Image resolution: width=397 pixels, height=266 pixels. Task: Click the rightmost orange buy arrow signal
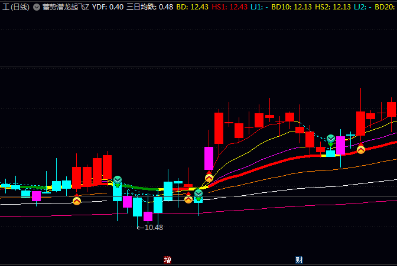pyautogui.click(x=361, y=149)
